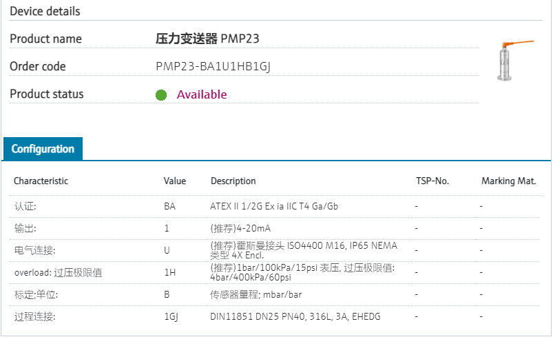
Task: Click the DIN11851 DN25 PN40 description
Action: pos(295,316)
